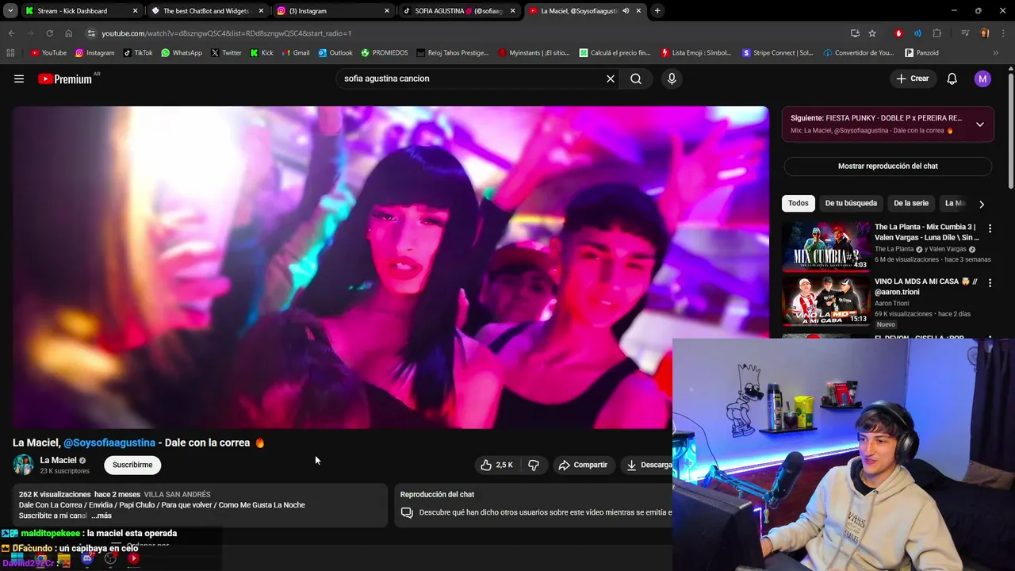Go back with the browser back arrow

pyautogui.click(x=11, y=33)
